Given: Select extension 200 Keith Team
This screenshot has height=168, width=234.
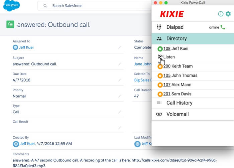Looking at the screenshot, I should click(178, 66).
